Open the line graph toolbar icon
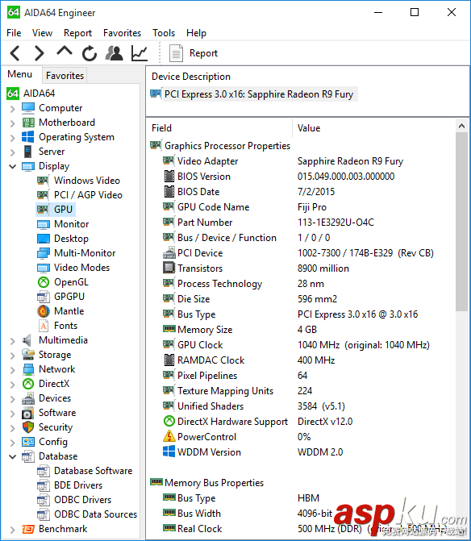 (x=140, y=53)
